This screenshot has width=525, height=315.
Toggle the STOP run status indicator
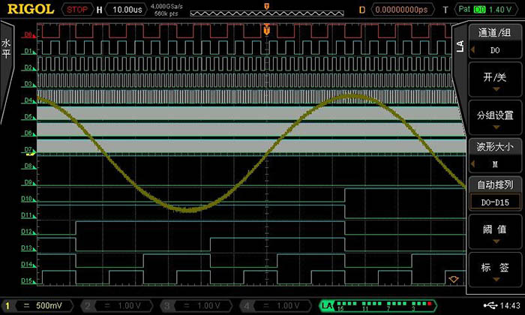click(76, 10)
